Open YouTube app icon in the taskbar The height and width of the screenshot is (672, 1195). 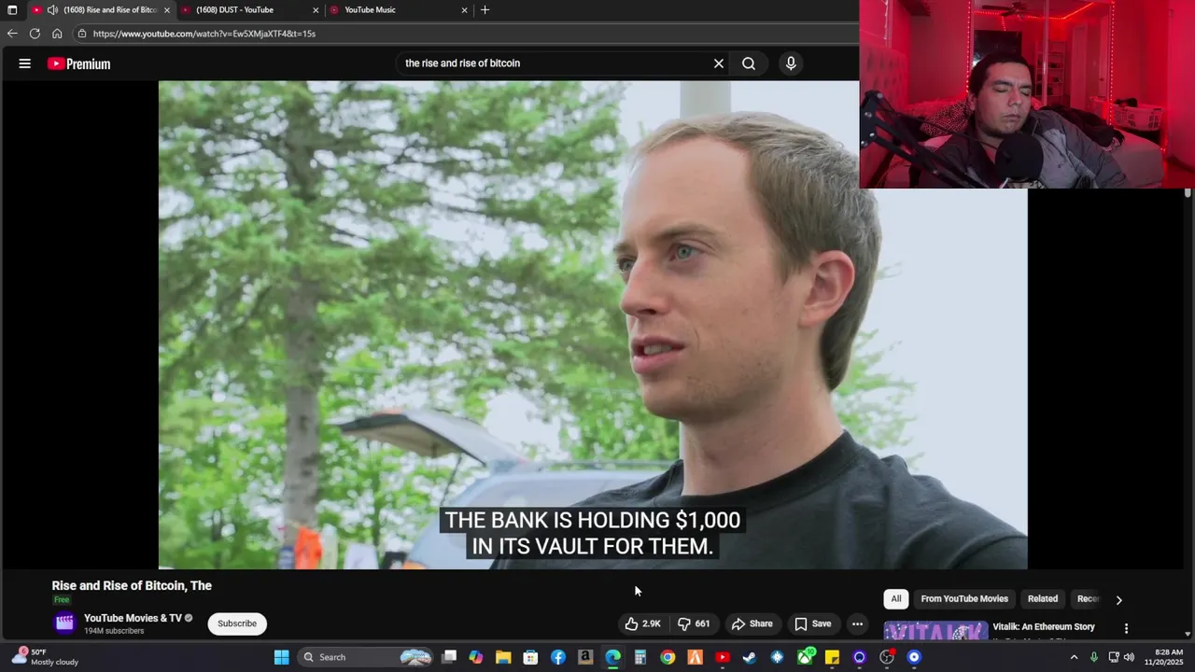point(723,657)
